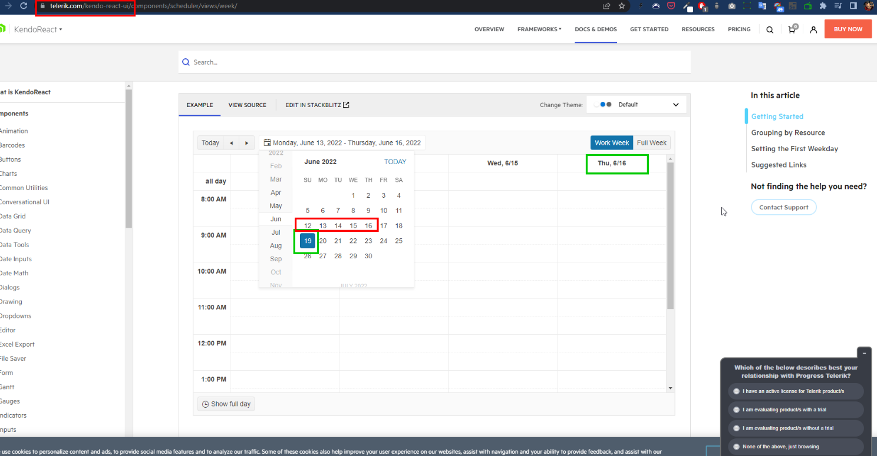
Task: Click the green TV extension icon
Action: coord(808,6)
